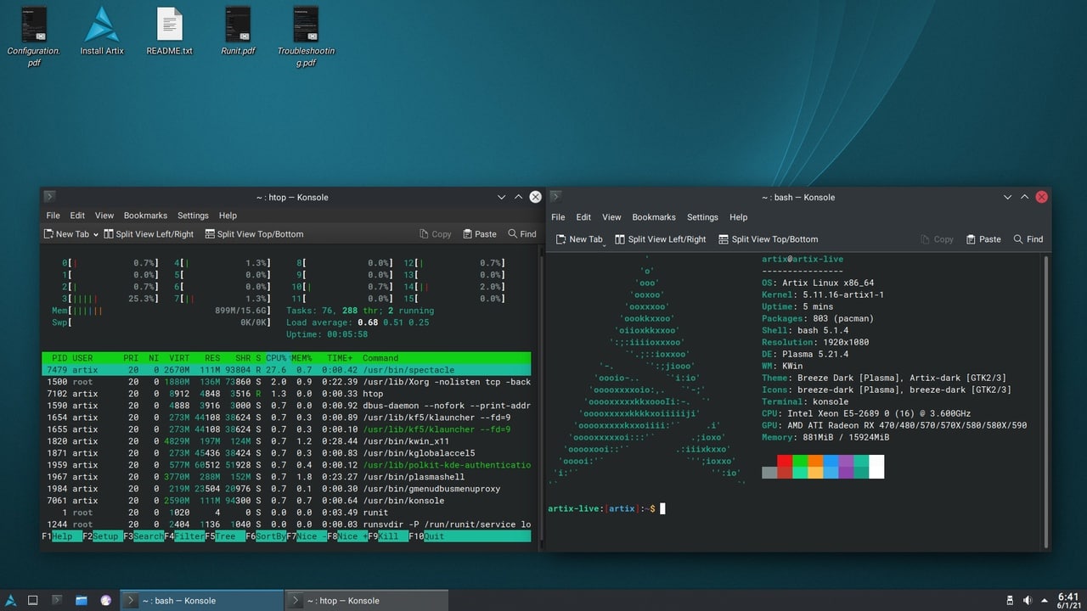Open the Configuration.pdf desktop icon
Image resolution: width=1087 pixels, height=611 pixels.
pyautogui.click(x=34, y=36)
